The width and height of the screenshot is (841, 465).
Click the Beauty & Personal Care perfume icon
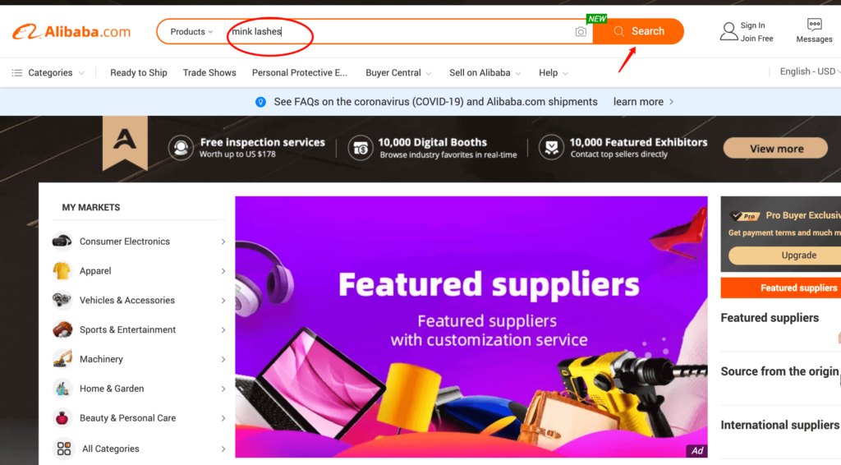click(x=62, y=418)
